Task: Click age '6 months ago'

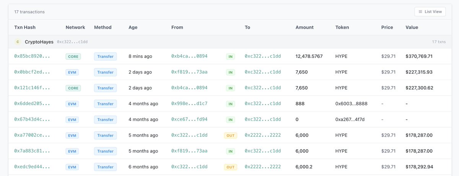Action: point(143,167)
